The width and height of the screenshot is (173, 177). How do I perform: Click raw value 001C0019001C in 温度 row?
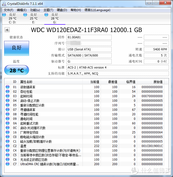tap(152, 146)
